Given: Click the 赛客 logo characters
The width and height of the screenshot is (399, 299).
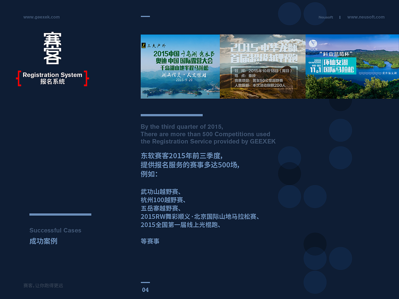Looking at the screenshot, I should pos(52,48).
